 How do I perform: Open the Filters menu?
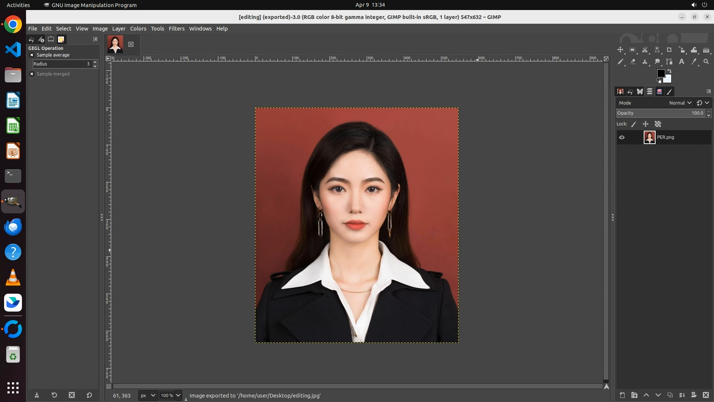coord(176,29)
